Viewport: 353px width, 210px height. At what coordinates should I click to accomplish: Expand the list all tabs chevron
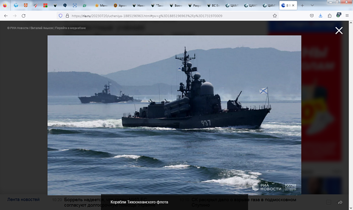312,5
